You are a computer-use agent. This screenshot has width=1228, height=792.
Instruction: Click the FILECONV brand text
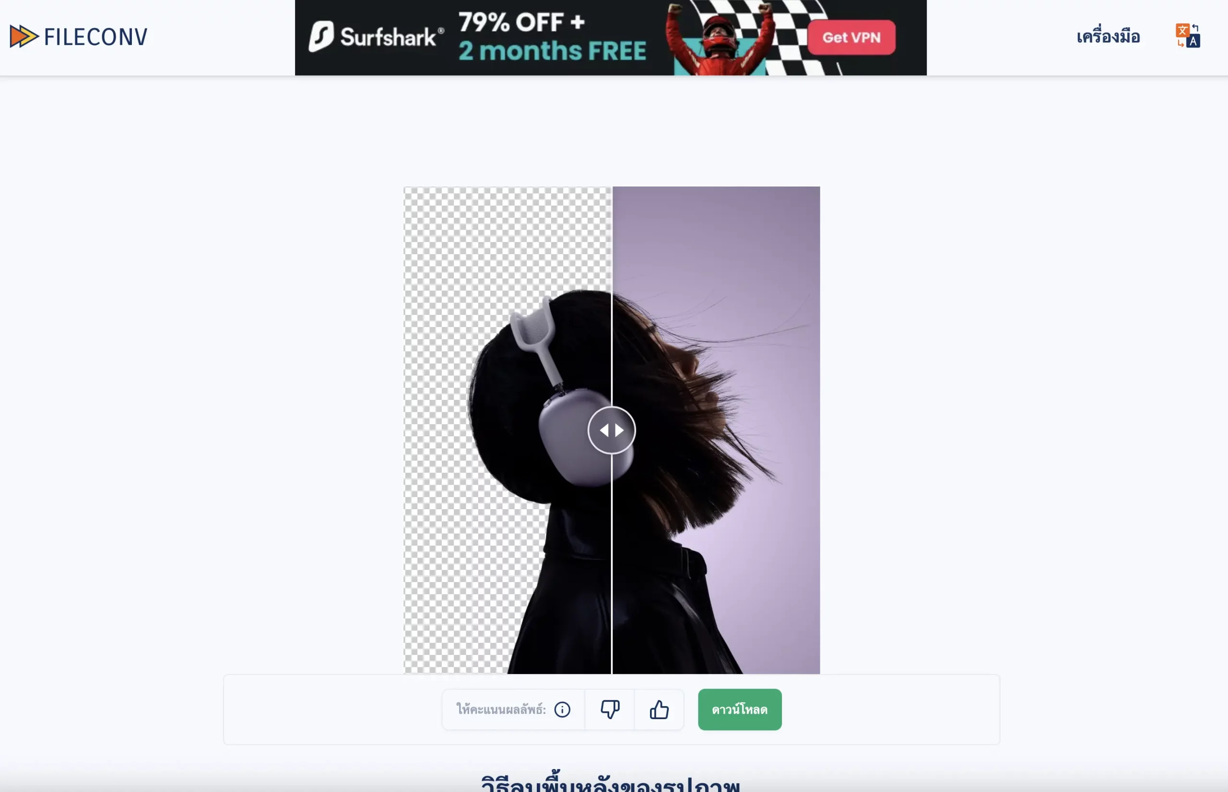click(x=95, y=37)
